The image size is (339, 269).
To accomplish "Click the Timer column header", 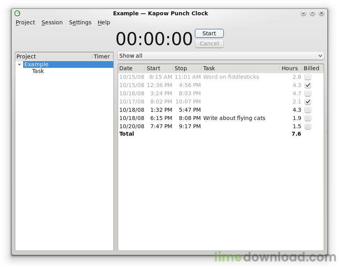I will (102, 56).
